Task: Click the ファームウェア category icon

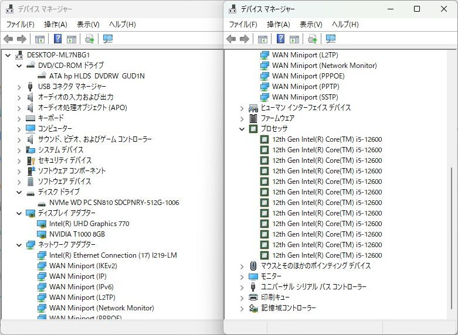Action: point(253,118)
